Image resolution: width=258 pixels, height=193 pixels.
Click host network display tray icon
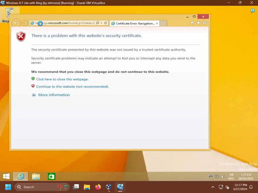221,187
